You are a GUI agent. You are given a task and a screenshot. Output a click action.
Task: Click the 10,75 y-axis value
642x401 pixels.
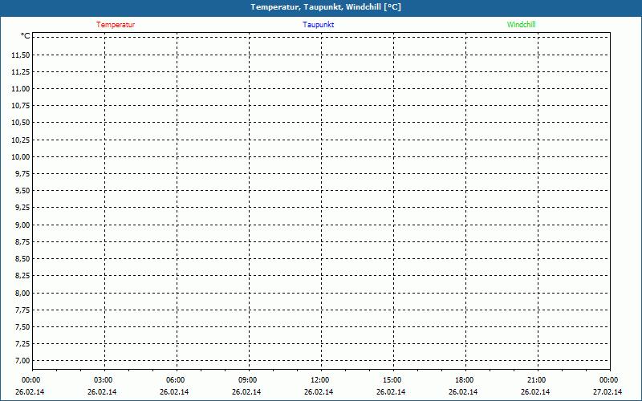[21, 105]
